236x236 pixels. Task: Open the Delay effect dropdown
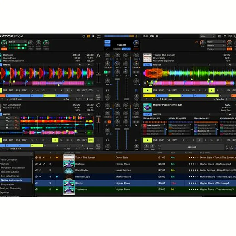(216, 42)
